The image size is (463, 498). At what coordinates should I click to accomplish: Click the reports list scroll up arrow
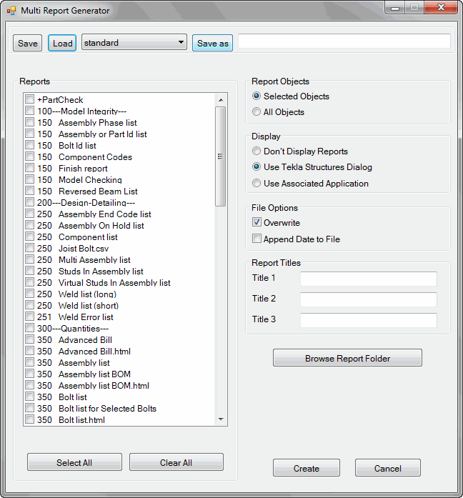point(221,100)
